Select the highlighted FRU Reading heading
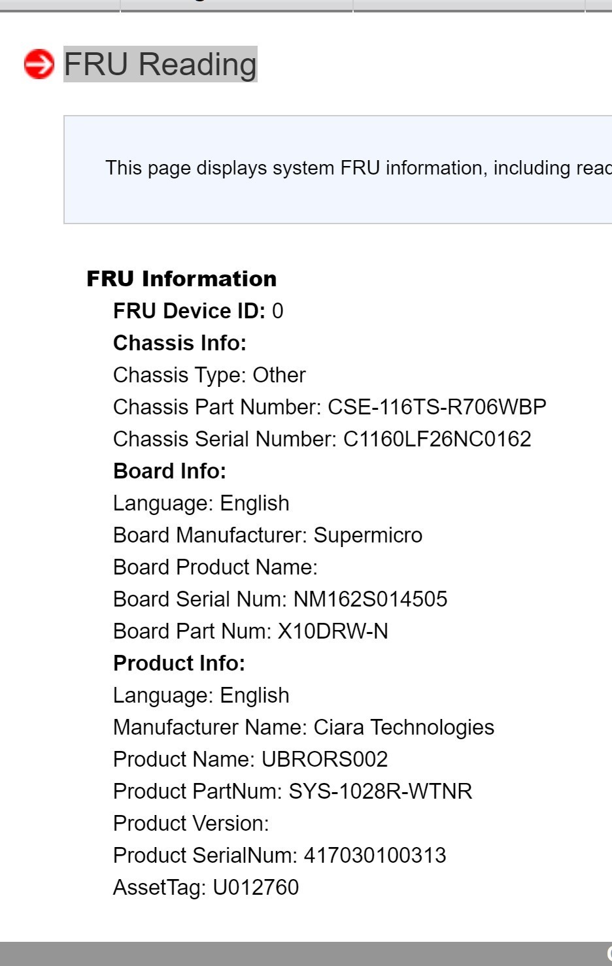This screenshot has height=966, width=612. pyautogui.click(x=160, y=64)
